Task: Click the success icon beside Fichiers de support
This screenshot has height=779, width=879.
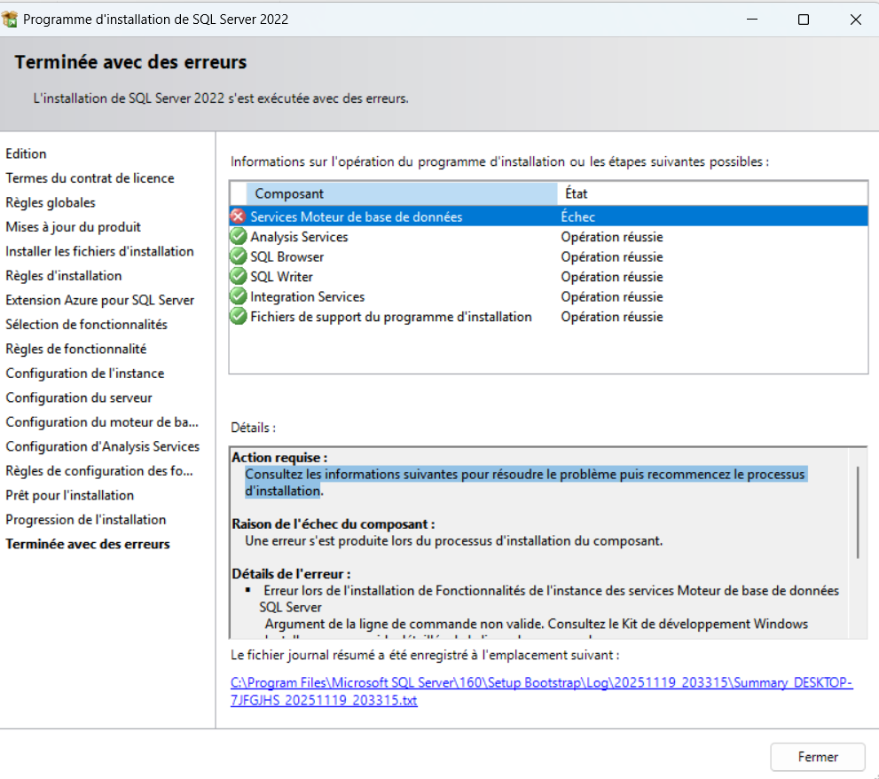Action: click(238, 316)
